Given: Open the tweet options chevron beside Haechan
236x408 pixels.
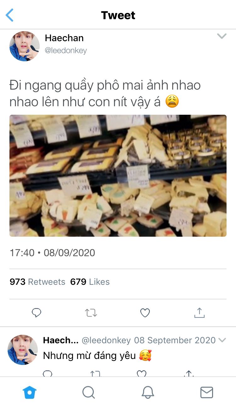Looking at the screenshot, I should click(222, 36).
